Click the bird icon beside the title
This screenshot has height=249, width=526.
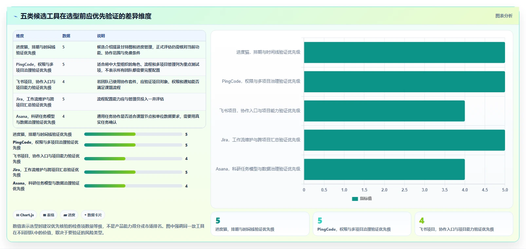pyautogui.click(x=15, y=16)
